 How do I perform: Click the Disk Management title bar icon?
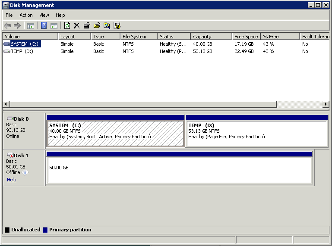coord(6,5)
